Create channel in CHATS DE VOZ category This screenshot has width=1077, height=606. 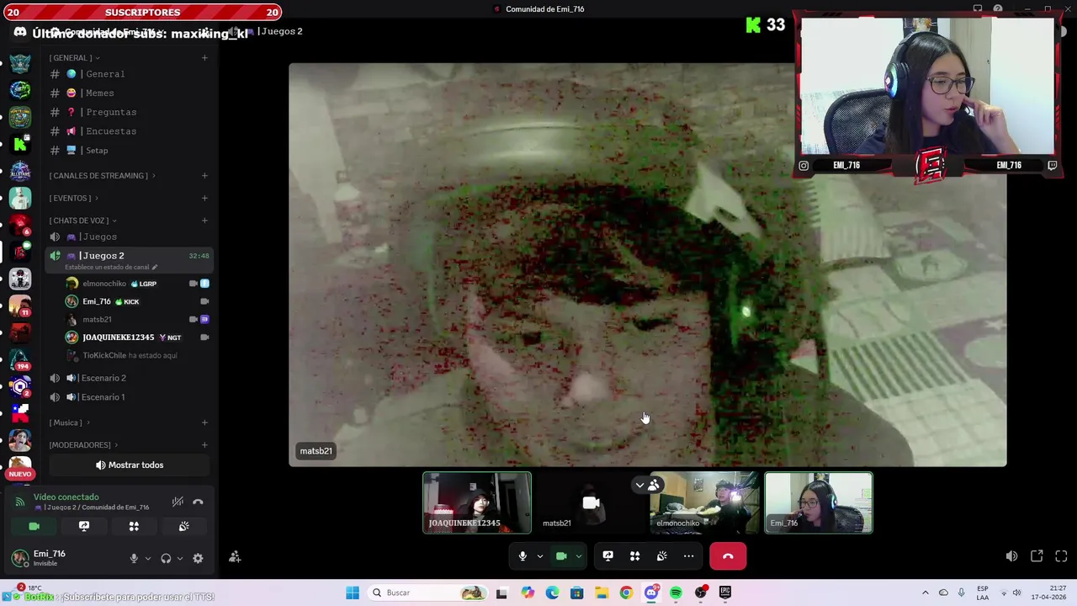[204, 221]
